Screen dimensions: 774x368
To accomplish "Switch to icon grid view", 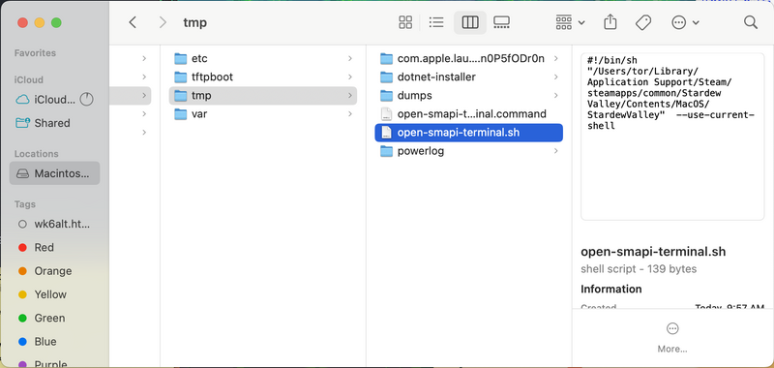I will 405,22.
